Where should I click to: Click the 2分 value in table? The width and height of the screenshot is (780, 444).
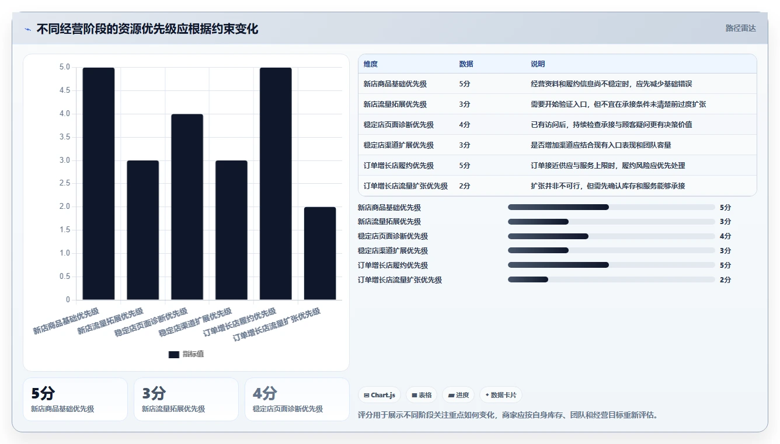(x=465, y=186)
